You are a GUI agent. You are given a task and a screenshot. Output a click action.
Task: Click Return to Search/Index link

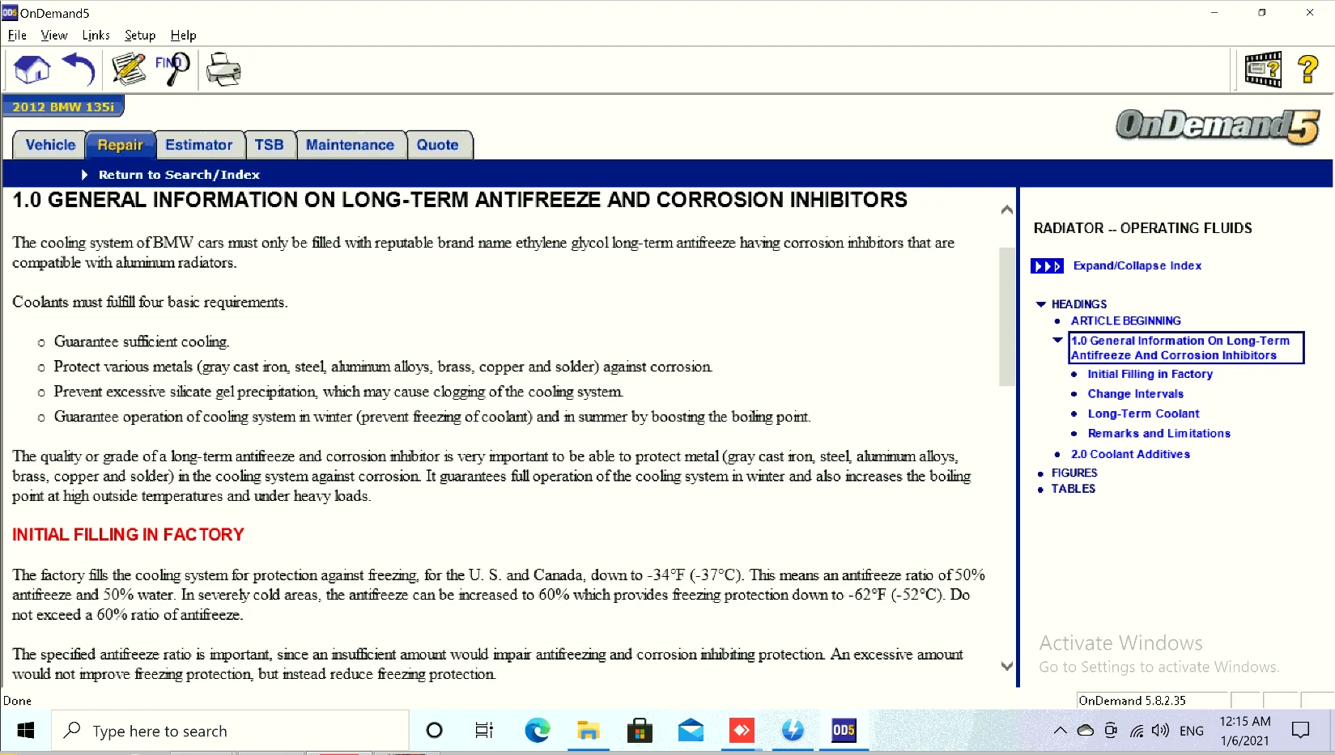coord(179,175)
